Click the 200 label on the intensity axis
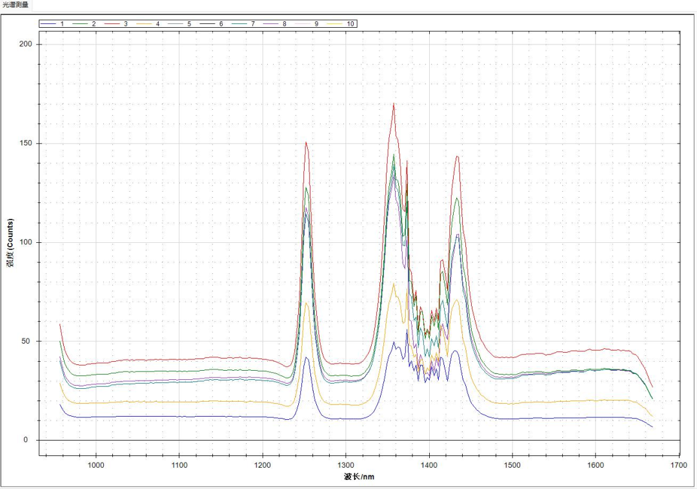This screenshot has width=697, height=489. 26,44
